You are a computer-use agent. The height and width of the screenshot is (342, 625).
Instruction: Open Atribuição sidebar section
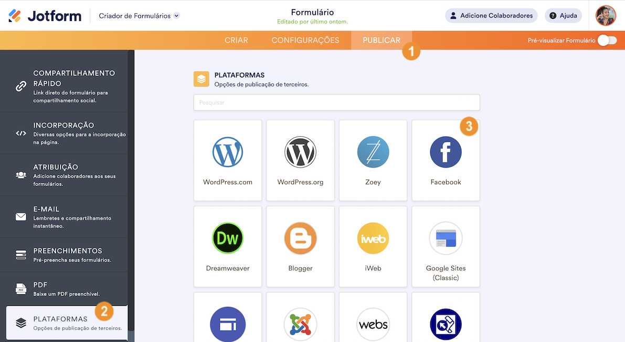click(x=64, y=175)
